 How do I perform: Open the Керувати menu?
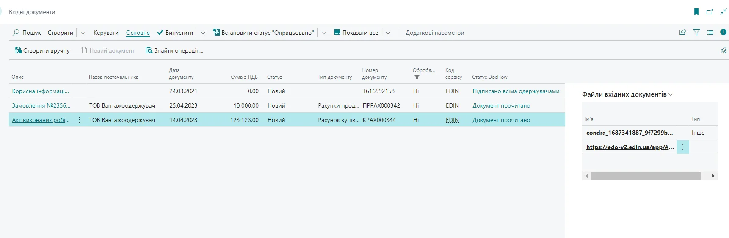[106, 33]
